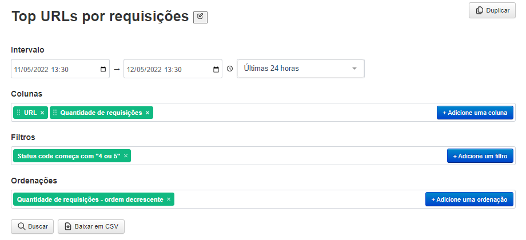The width and height of the screenshot is (526, 240).
Task: Click Adicione um filtro button
Action: click(x=480, y=156)
